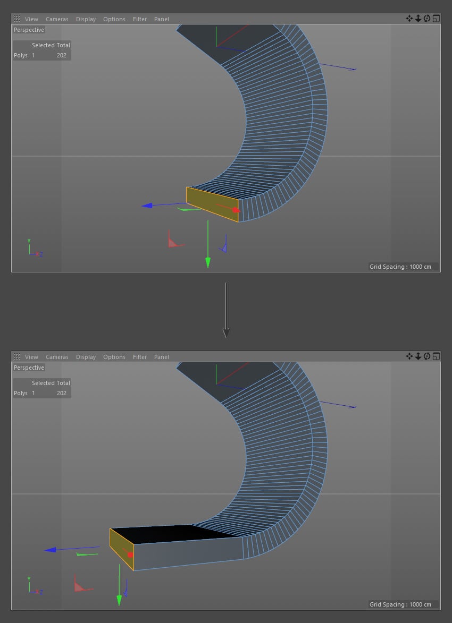
Task: Click the Perspective label in the top viewport
Action: point(28,30)
